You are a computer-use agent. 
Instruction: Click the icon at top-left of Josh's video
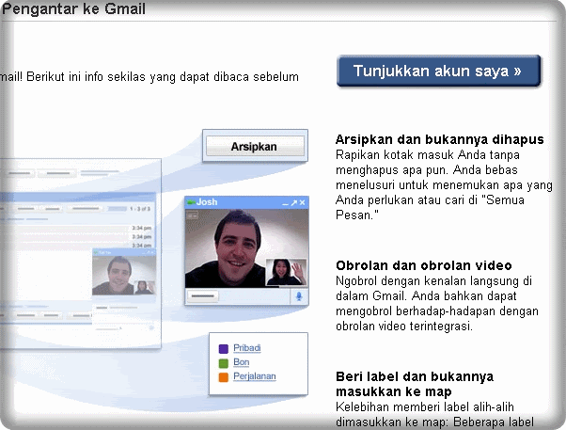(193, 215)
